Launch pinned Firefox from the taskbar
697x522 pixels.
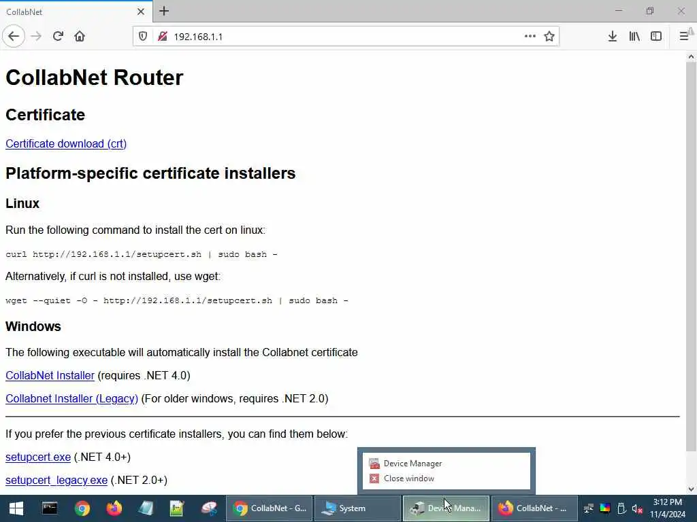click(x=114, y=508)
